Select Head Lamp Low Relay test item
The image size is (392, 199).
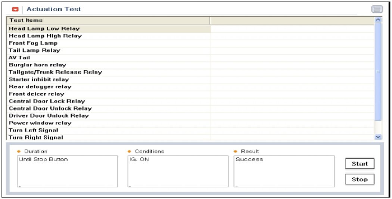[x=44, y=29]
